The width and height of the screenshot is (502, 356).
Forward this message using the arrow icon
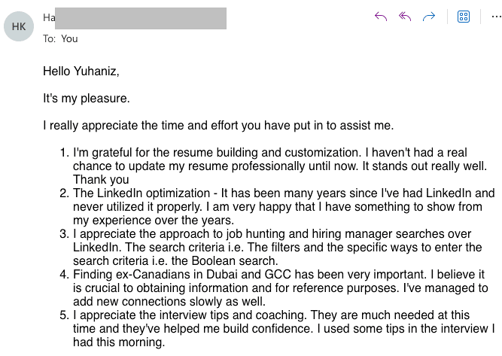point(429,17)
